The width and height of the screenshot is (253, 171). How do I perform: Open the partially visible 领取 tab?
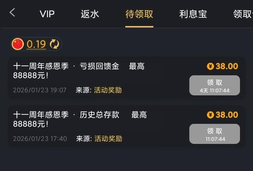(243, 14)
